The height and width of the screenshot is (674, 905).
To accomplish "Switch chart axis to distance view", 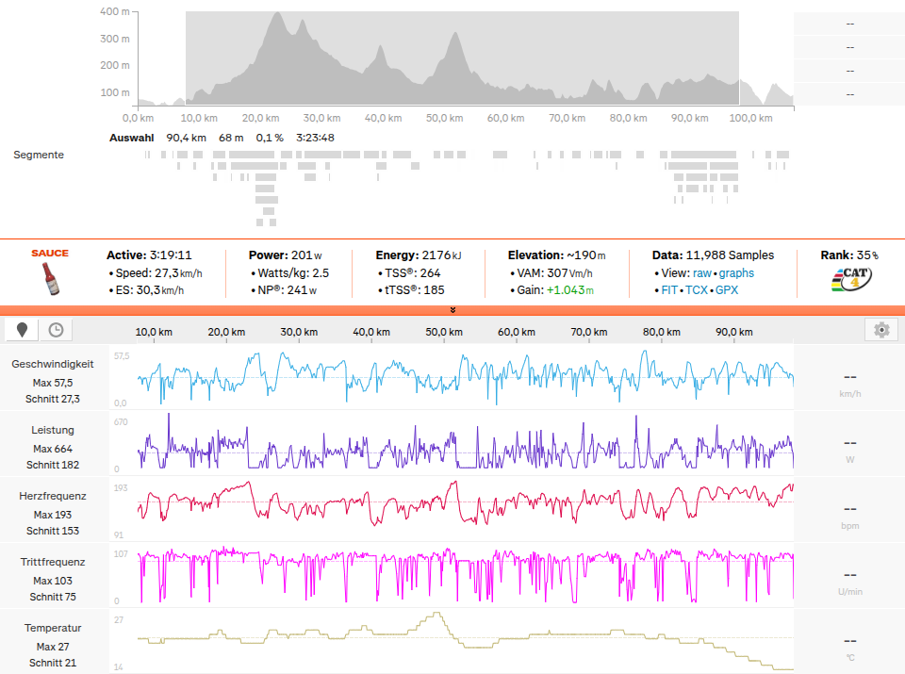I will coord(22,330).
